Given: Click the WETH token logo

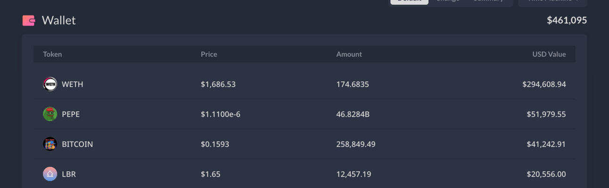Looking at the screenshot, I should click(x=50, y=84).
